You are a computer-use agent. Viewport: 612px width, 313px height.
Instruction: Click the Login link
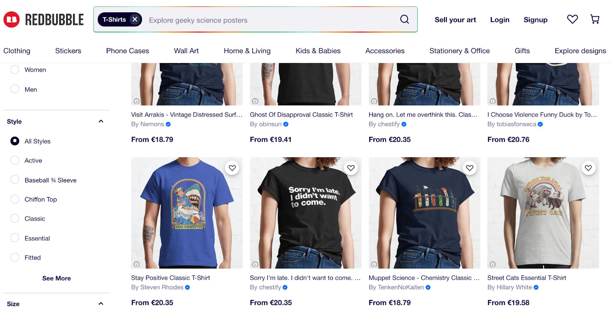(500, 19)
